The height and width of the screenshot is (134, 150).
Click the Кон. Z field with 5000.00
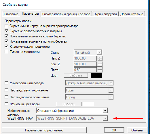[85, 64]
